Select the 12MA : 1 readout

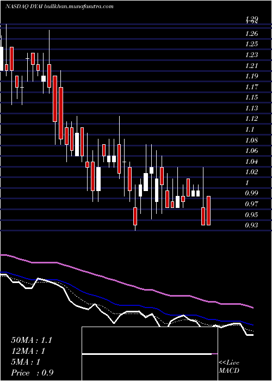(28, 351)
